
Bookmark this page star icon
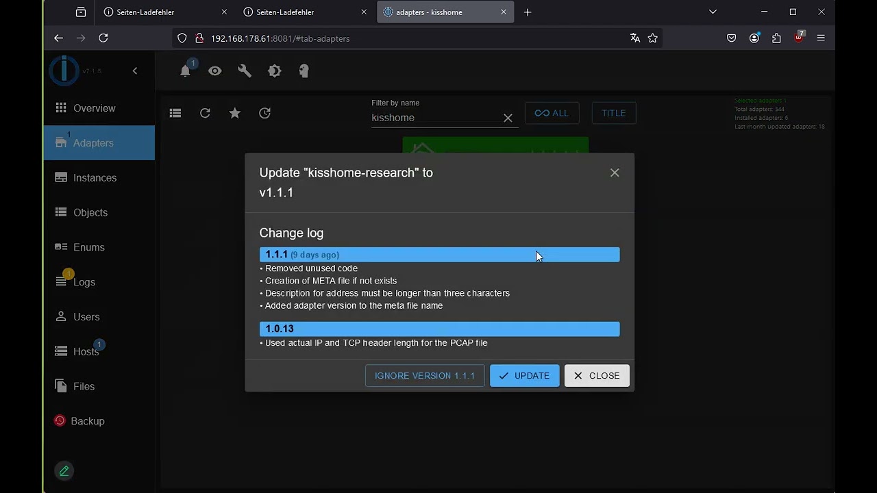653,38
